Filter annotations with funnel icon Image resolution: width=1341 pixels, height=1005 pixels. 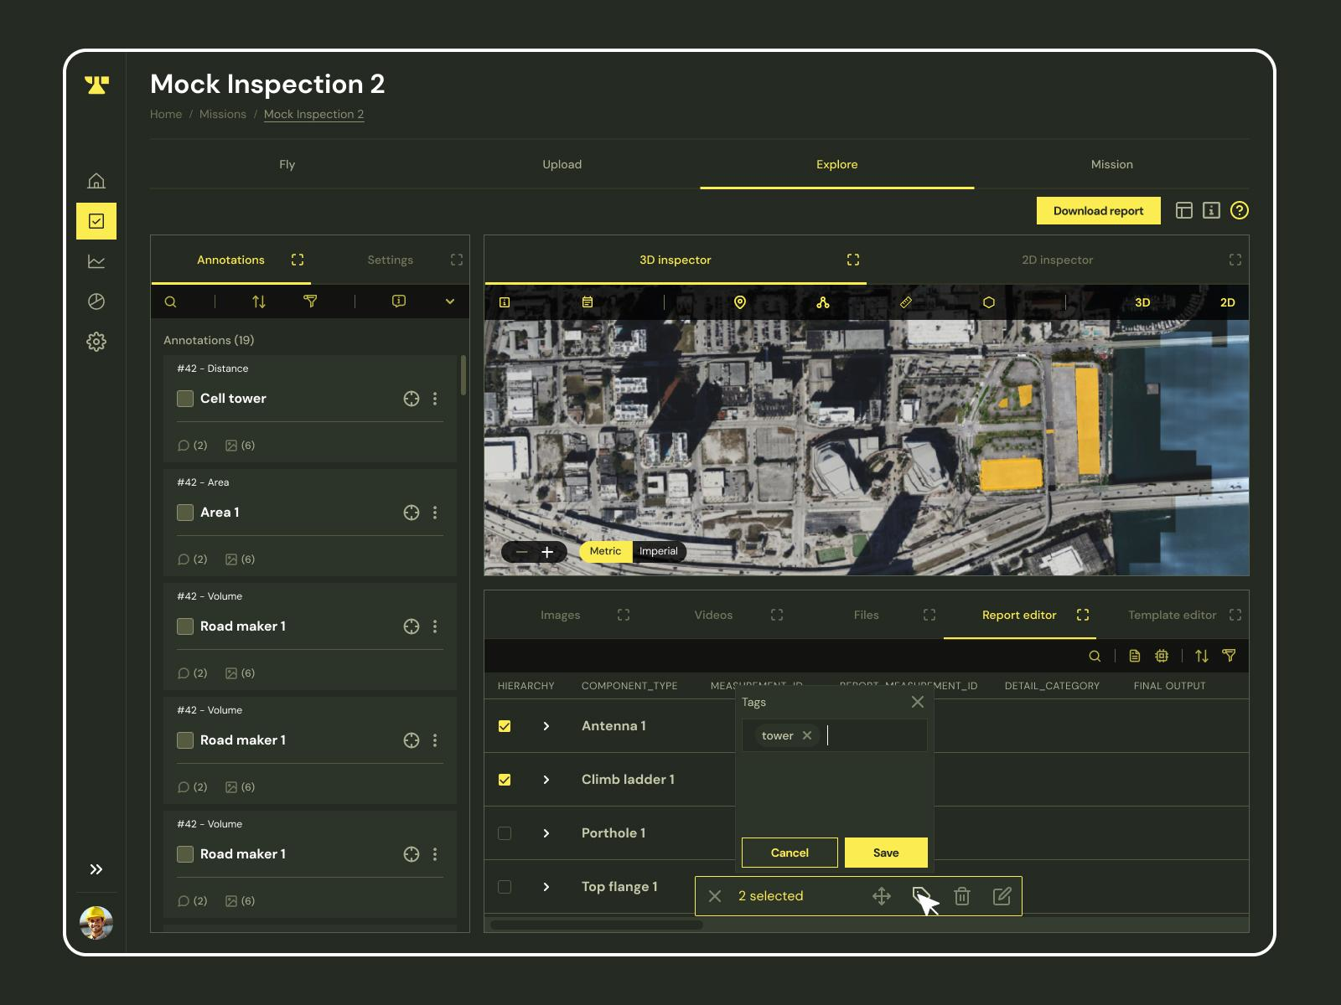tap(310, 301)
